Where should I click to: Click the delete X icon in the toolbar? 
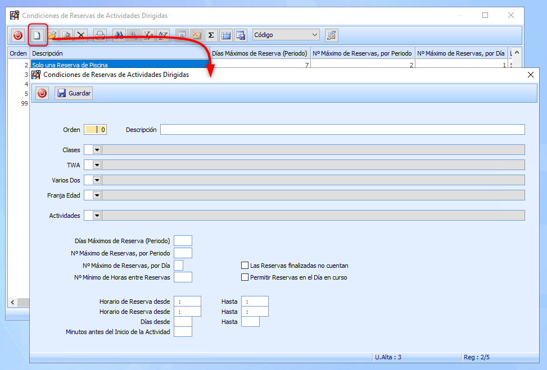click(82, 35)
